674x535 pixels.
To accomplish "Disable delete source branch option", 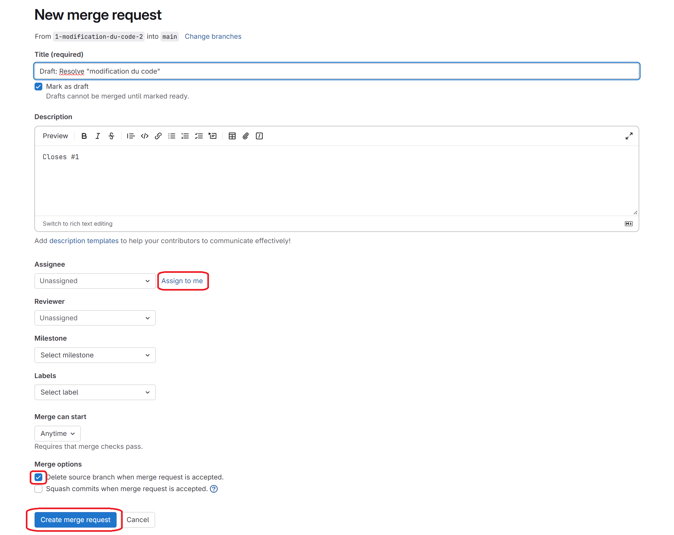I will (38, 477).
